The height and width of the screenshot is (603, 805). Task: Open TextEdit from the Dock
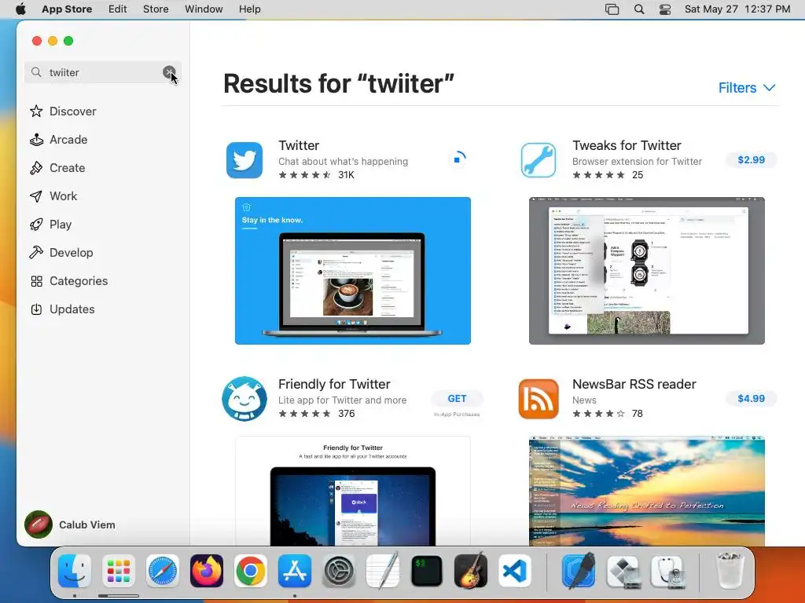pyautogui.click(x=383, y=571)
